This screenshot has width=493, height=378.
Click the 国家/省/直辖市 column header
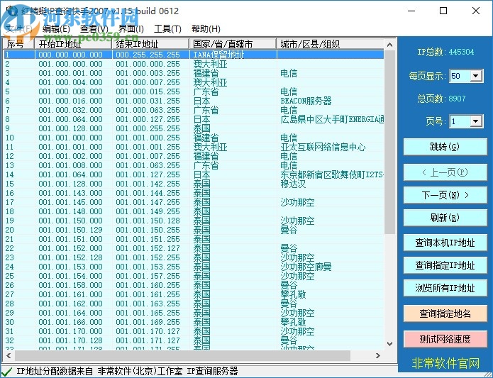tap(233, 44)
